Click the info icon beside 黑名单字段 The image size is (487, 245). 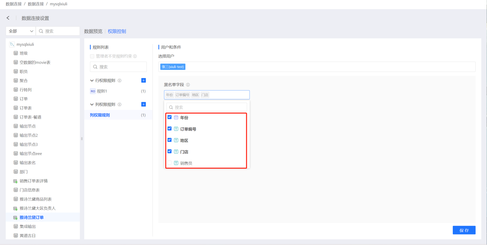(x=188, y=85)
